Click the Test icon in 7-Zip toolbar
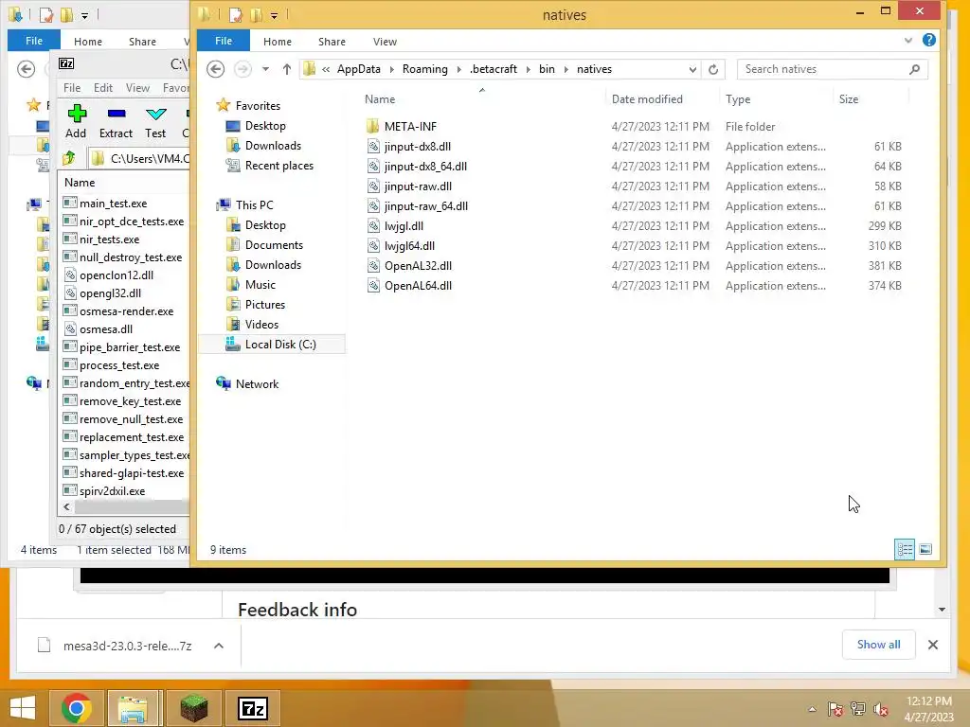970x727 pixels. (156, 114)
